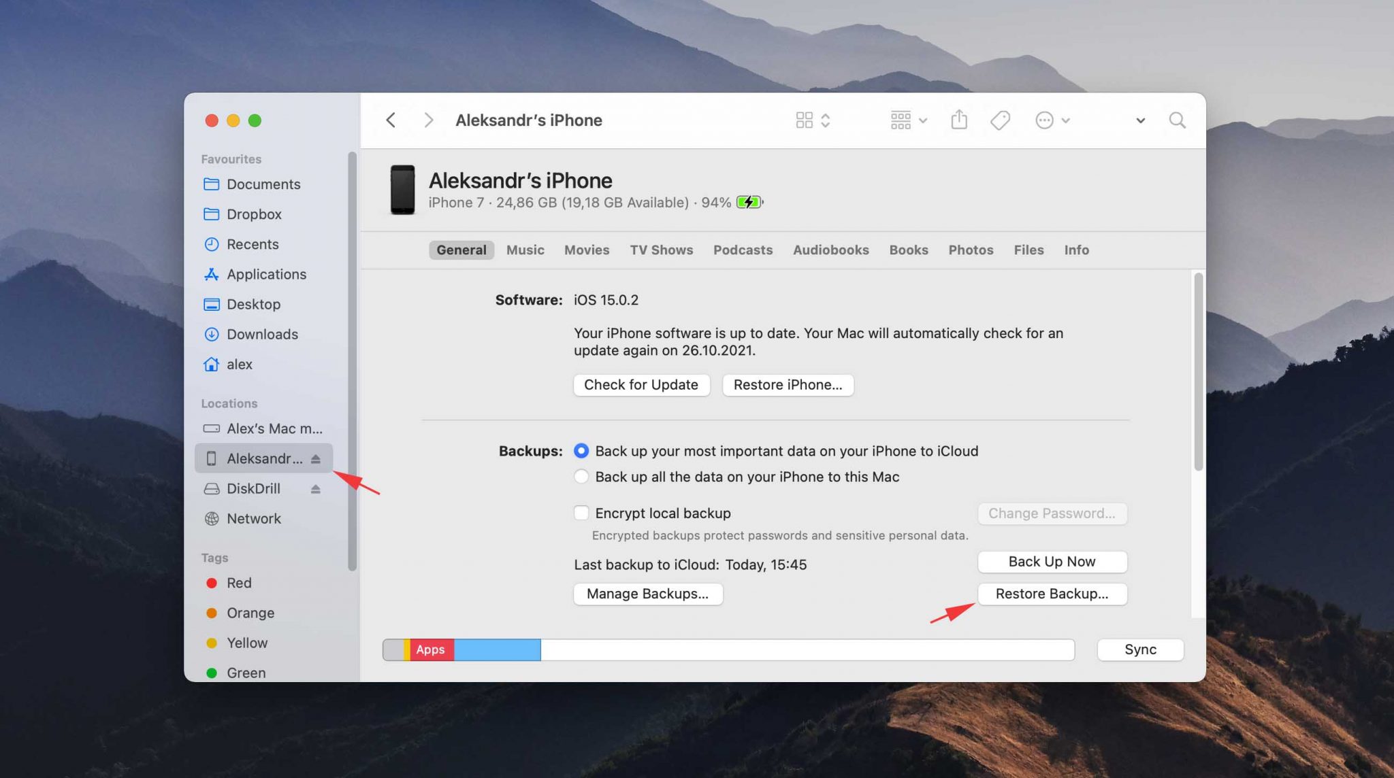Show Recents in the sidebar

(263, 244)
